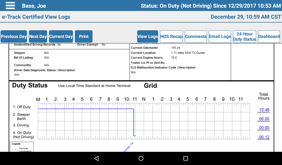This screenshot has height=165, width=282.
Task: Tap Android back navigation button
Action: (96, 158)
